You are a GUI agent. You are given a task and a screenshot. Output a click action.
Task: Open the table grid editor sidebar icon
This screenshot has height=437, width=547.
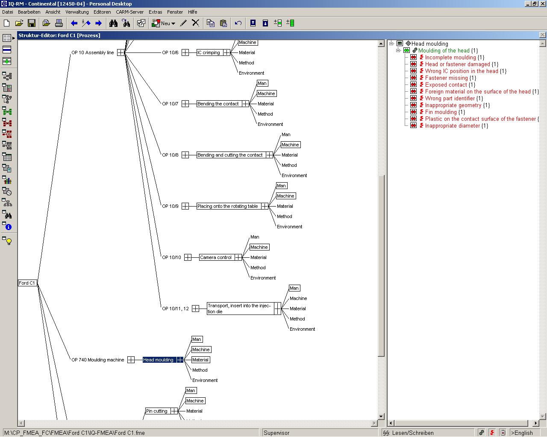point(7,157)
